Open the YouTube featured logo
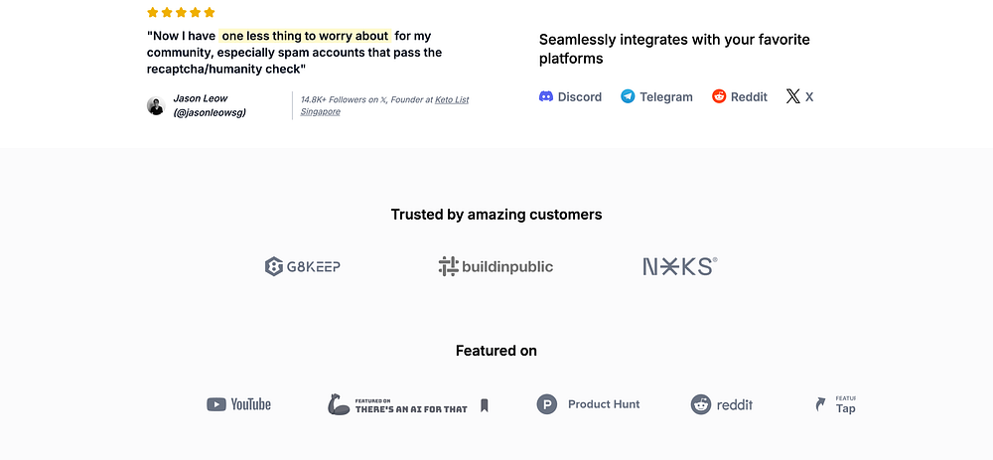Viewport: 993px width, 460px height. pyautogui.click(x=238, y=404)
